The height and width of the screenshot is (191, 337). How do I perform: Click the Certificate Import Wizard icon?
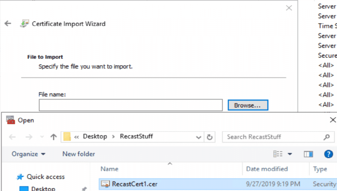pyautogui.click(x=25, y=24)
